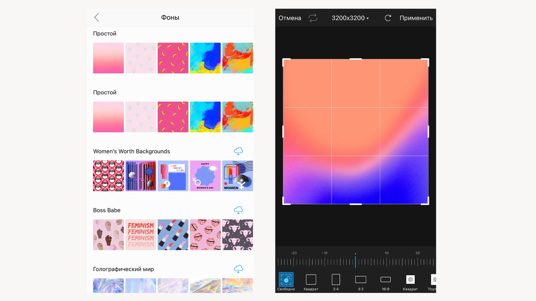Select lipsticks on blue background
Viewport: 536px width, 301px height.
[x=173, y=234]
